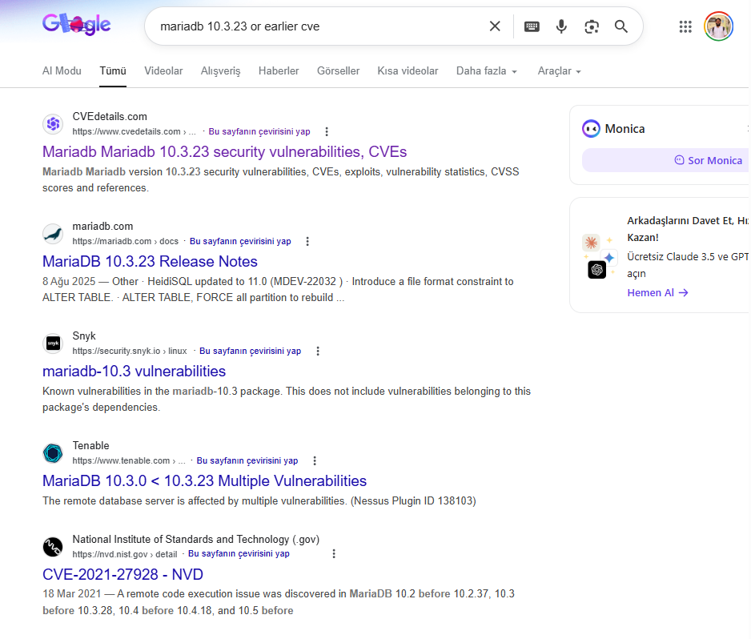
Task: Click the Tenable site name
Action: point(91,445)
